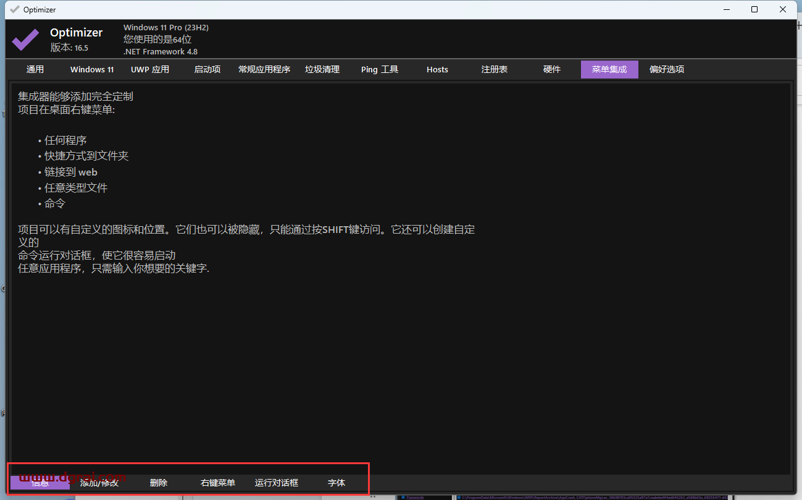The width and height of the screenshot is (802, 500).
Task: Maximize the Optimizer window
Action: coord(754,9)
